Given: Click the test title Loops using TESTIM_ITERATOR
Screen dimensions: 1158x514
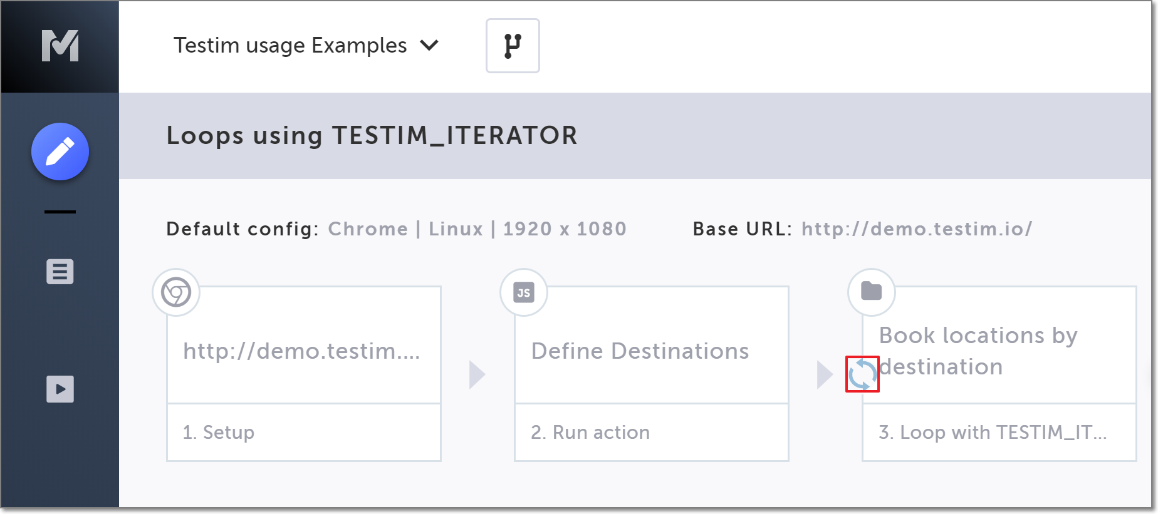Looking at the screenshot, I should pyautogui.click(x=372, y=135).
